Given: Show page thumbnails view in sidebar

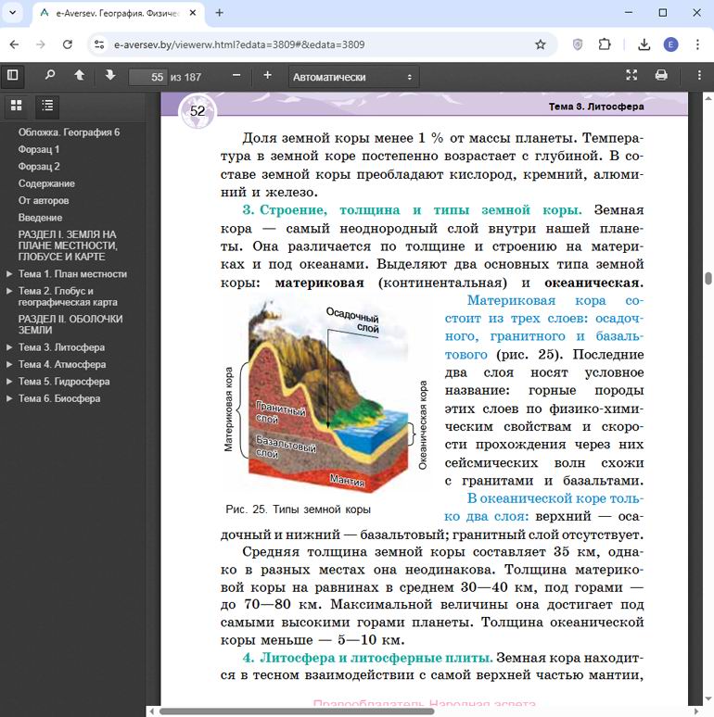Looking at the screenshot, I should pos(16,106).
